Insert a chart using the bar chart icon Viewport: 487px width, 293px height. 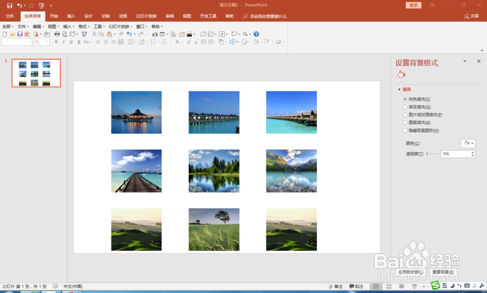(x=155, y=34)
